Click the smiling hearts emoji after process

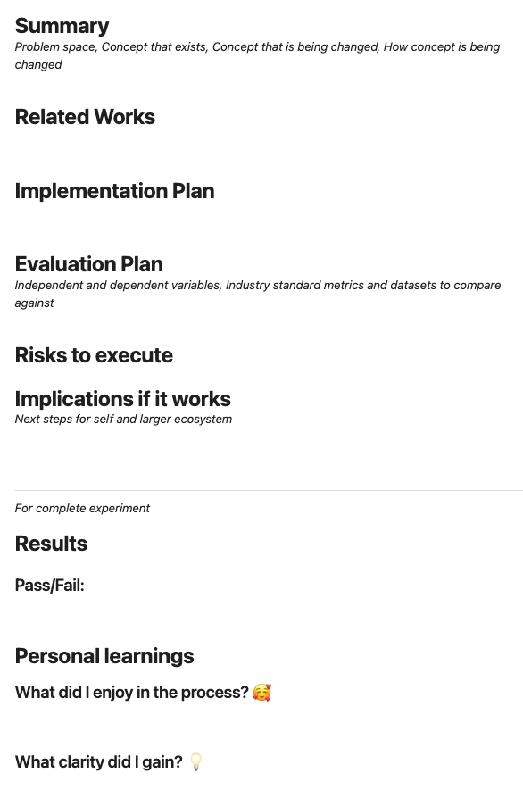coord(261,692)
